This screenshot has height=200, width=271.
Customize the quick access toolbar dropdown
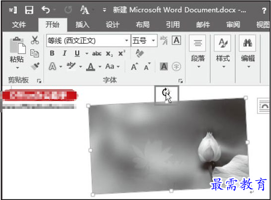pos(104,10)
